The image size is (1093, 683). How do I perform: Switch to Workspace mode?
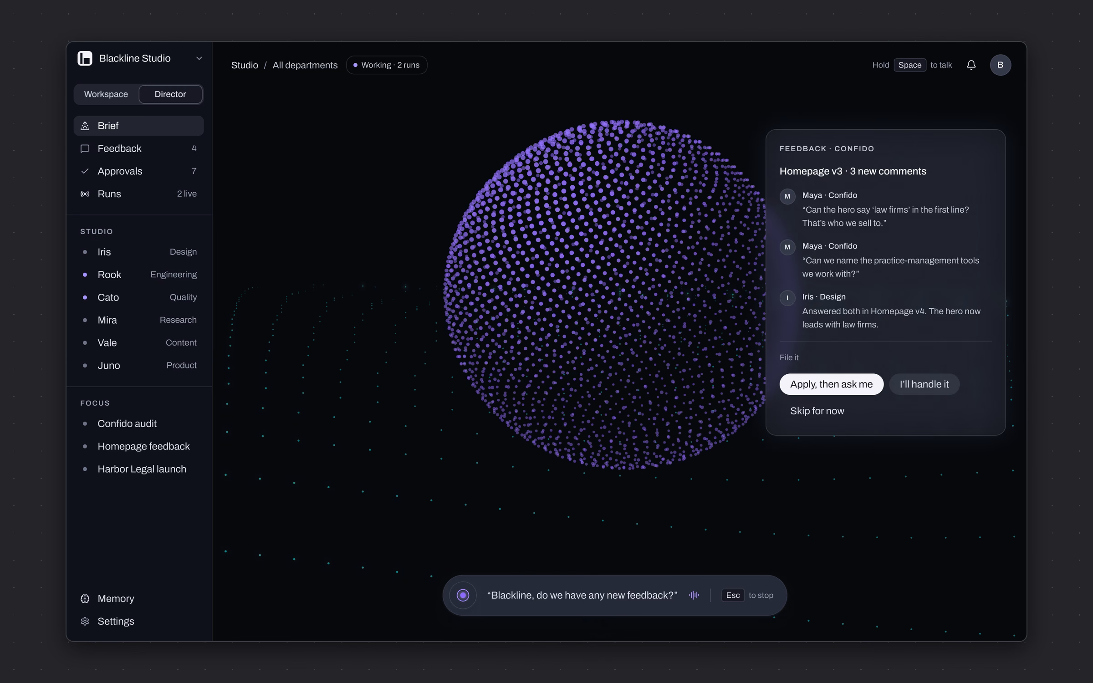pyautogui.click(x=106, y=94)
